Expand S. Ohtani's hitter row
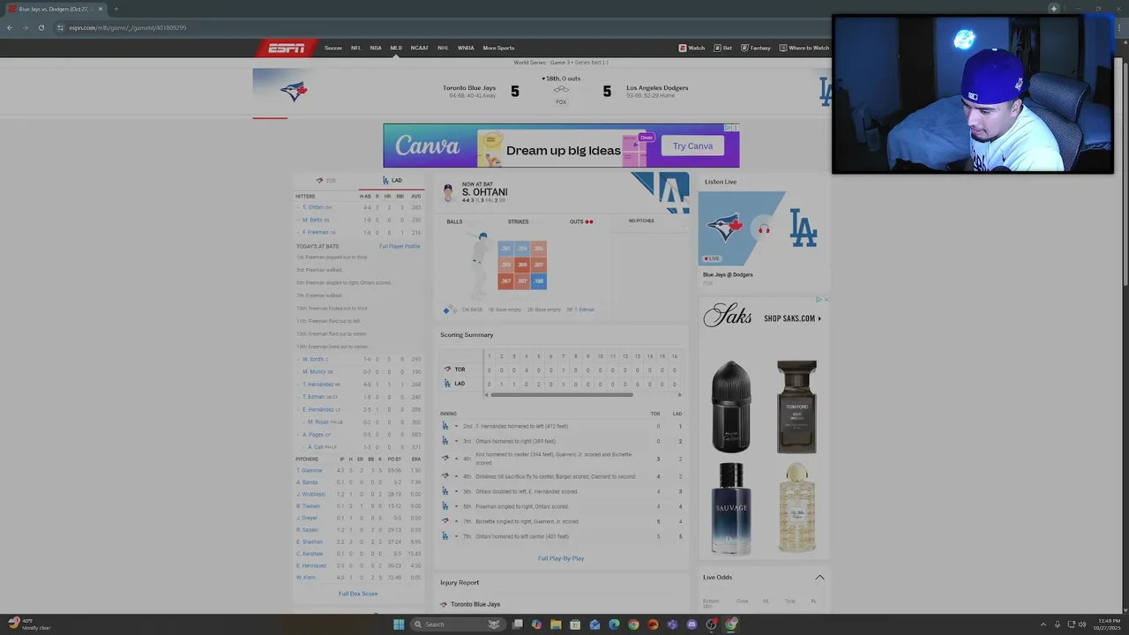 298,207
